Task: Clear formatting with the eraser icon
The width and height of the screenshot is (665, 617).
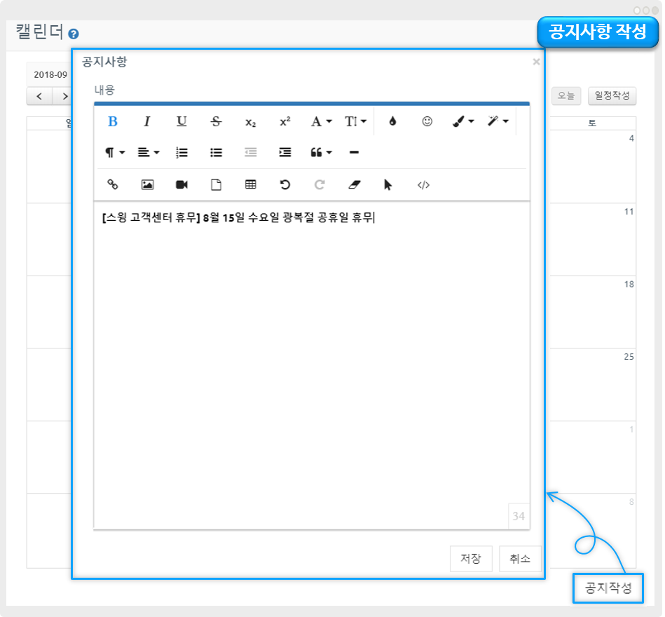Action: click(x=354, y=184)
